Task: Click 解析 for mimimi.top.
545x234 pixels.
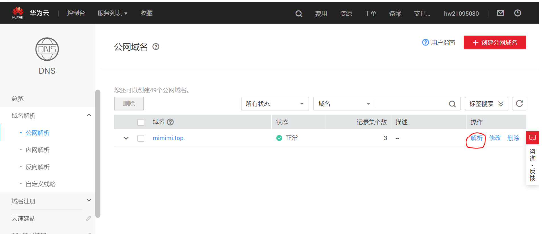Action: pos(476,138)
